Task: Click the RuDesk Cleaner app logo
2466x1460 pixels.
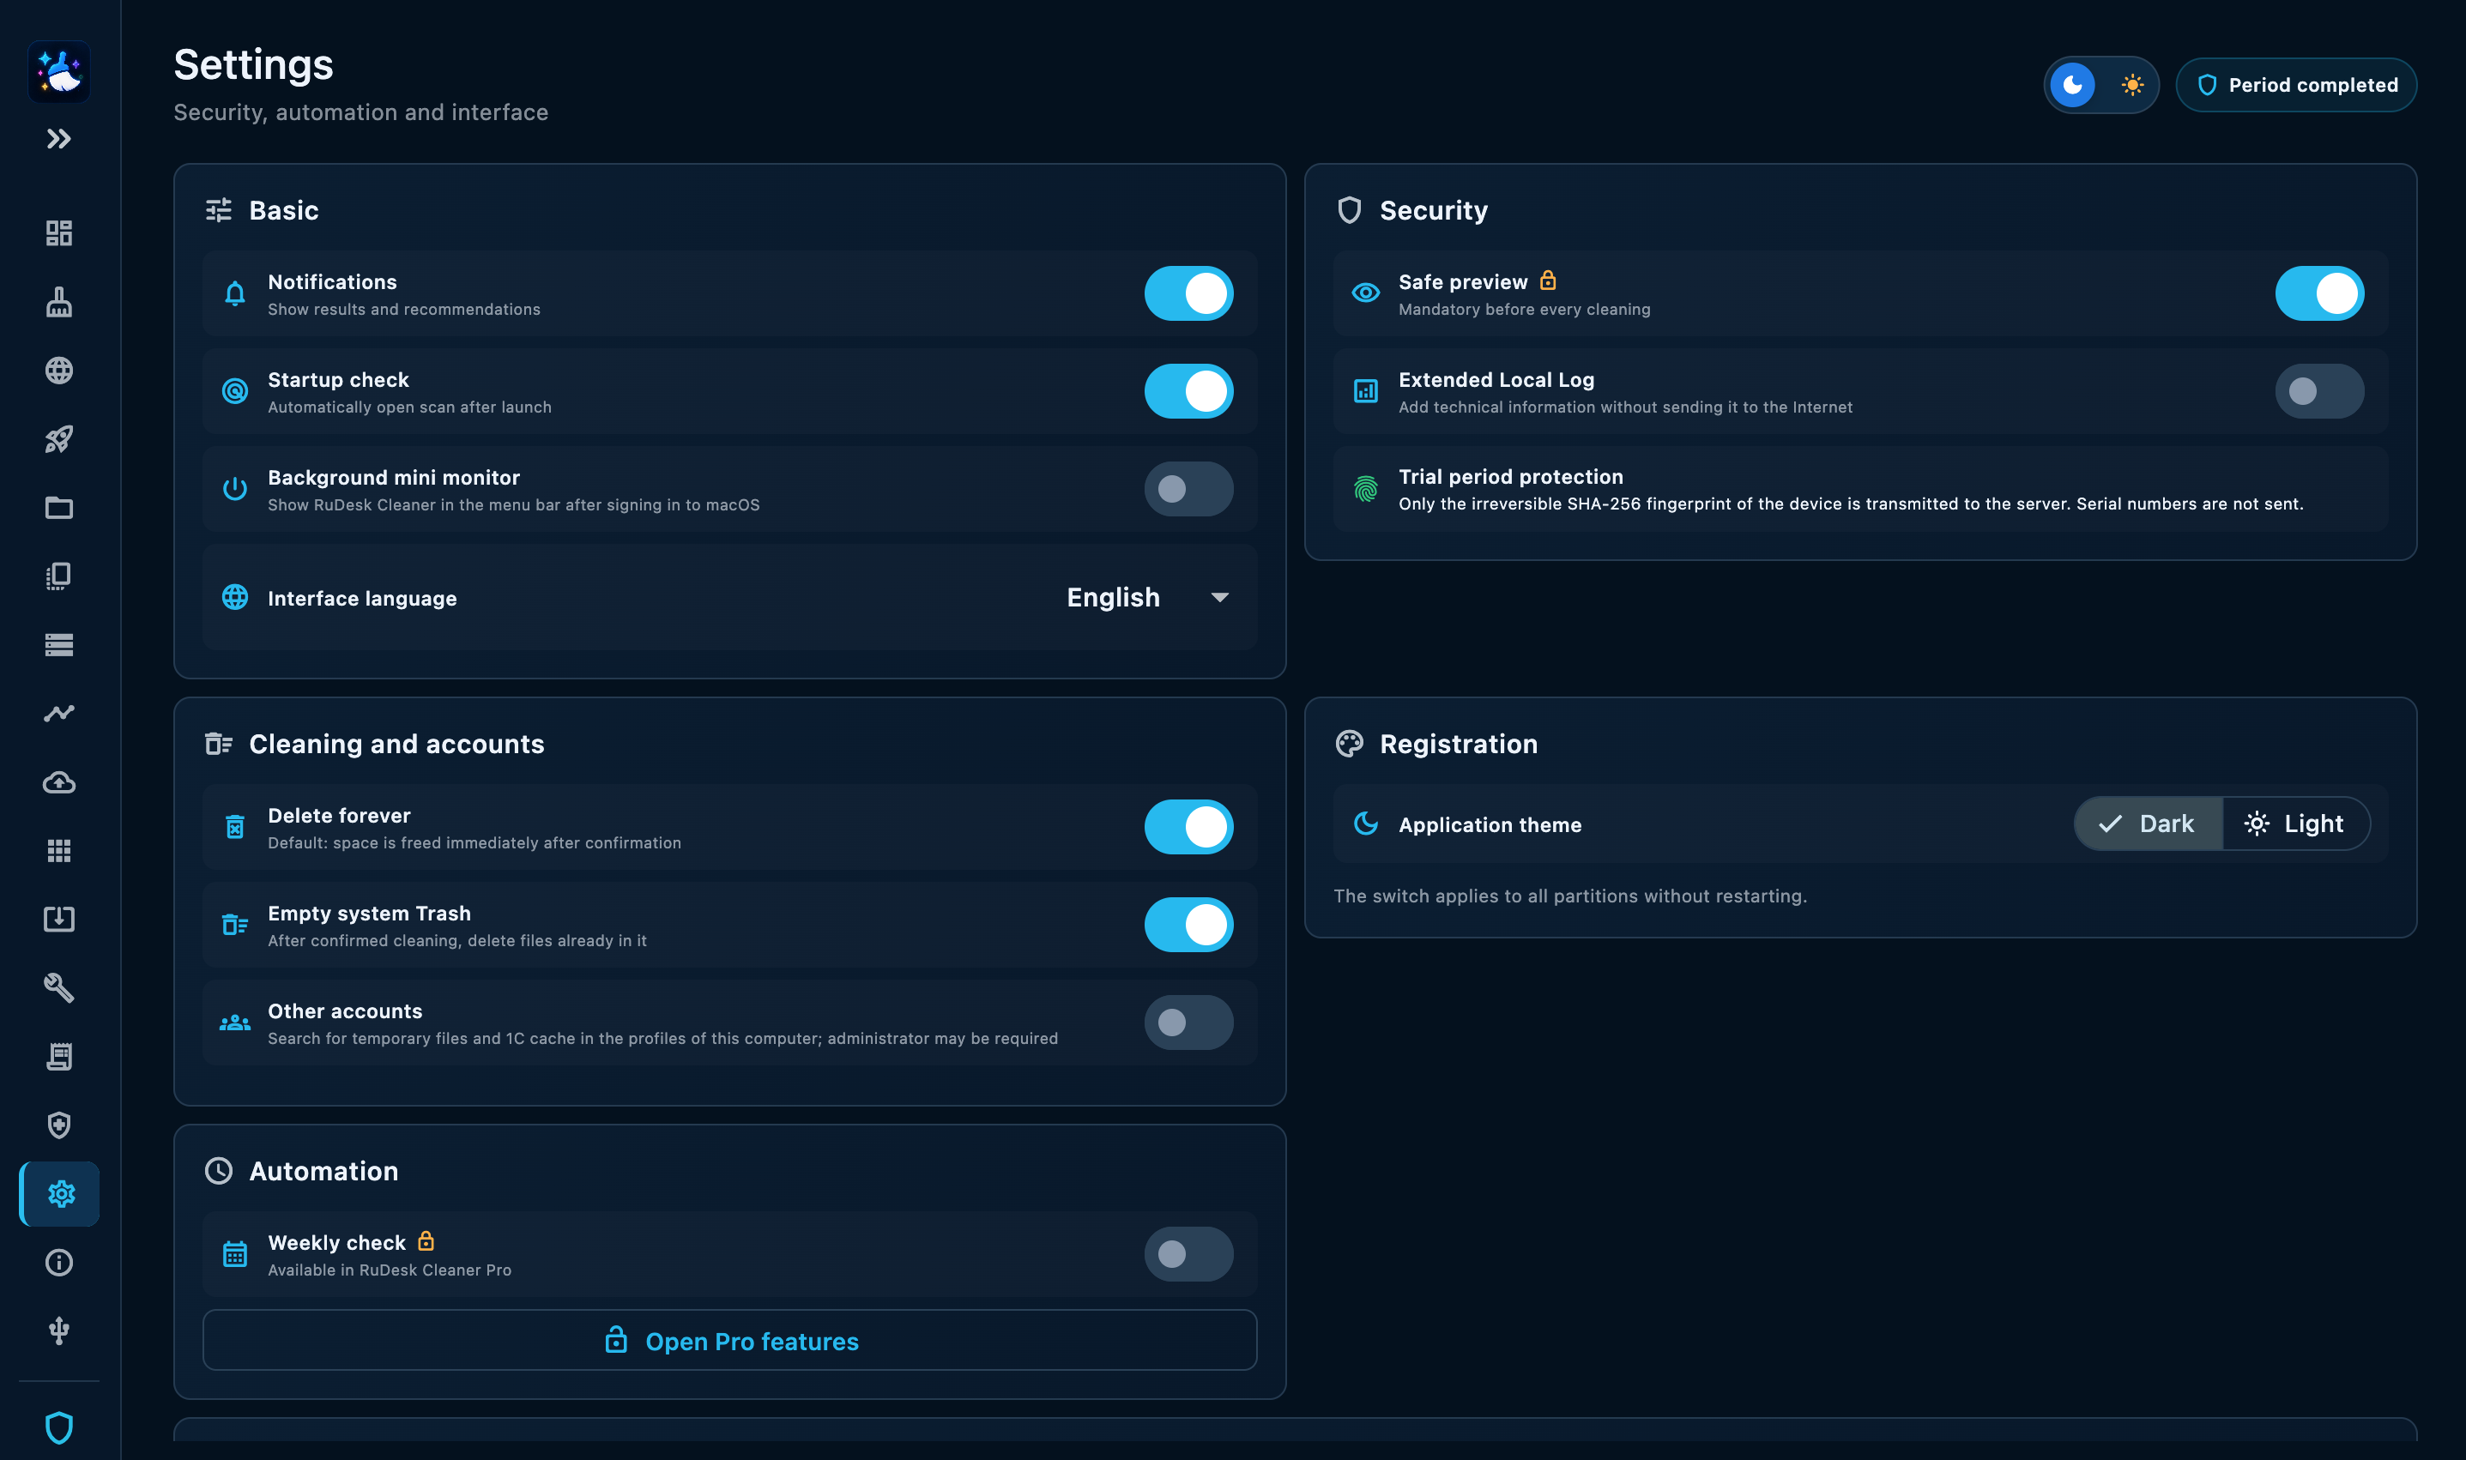Action: [x=59, y=72]
